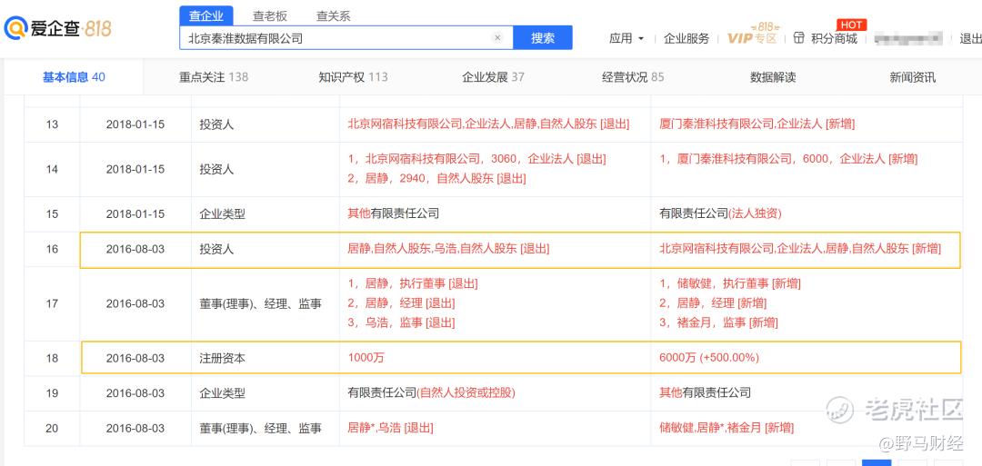Select the 1000万 registered capital value
The image size is (982, 466).
coord(366,359)
